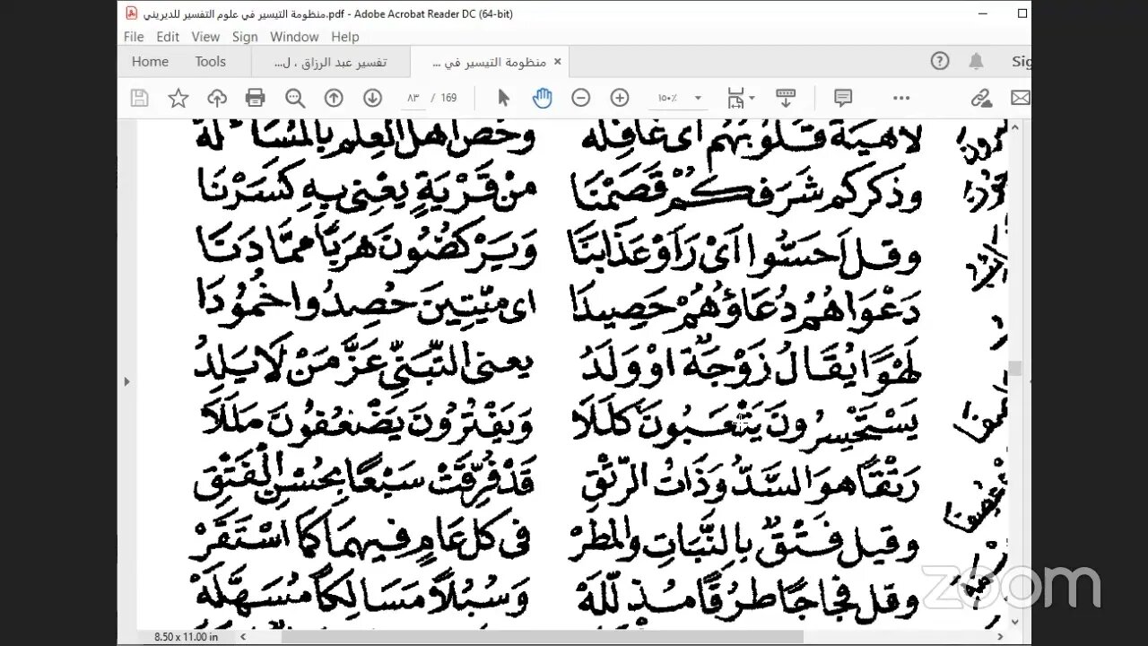Zoom in with the plus icon
Screen dimensions: 1148x646
click(x=620, y=98)
